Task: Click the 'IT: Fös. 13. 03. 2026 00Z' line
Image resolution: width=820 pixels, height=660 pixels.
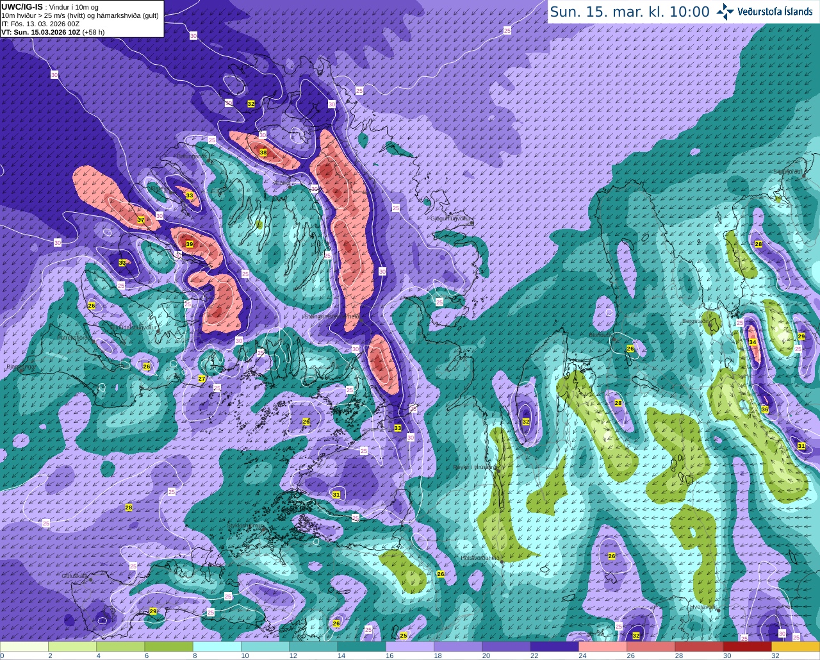Action: [40, 24]
